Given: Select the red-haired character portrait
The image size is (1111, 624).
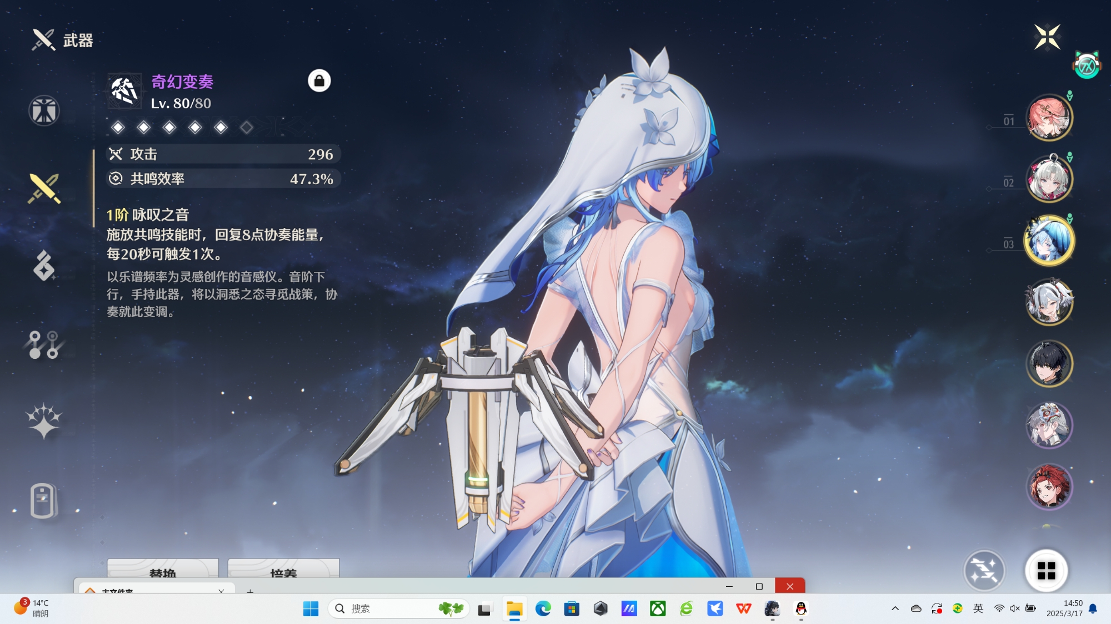Looking at the screenshot, I should pyautogui.click(x=1049, y=487).
